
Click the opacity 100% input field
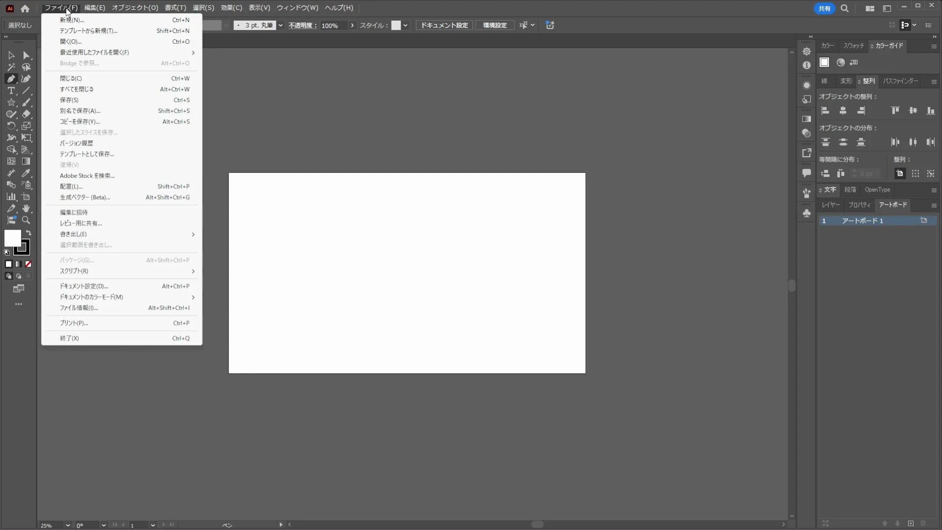tap(334, 26)
